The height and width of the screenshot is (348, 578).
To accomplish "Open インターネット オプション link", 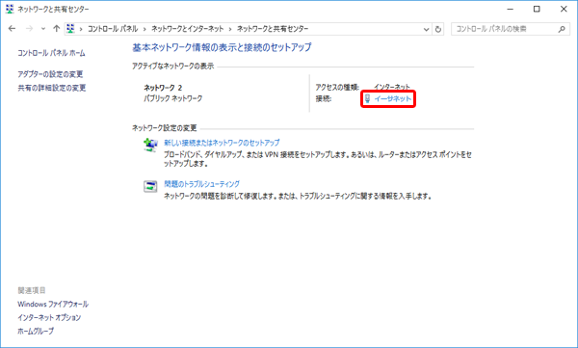I will click(49, 317).
